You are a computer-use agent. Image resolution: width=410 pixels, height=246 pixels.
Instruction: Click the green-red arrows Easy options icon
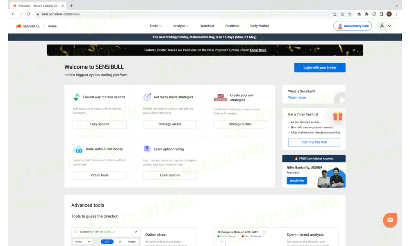[76, 97]
